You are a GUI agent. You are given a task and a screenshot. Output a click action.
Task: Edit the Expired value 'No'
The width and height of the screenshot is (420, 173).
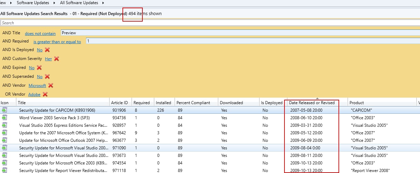tap(32, 68)
